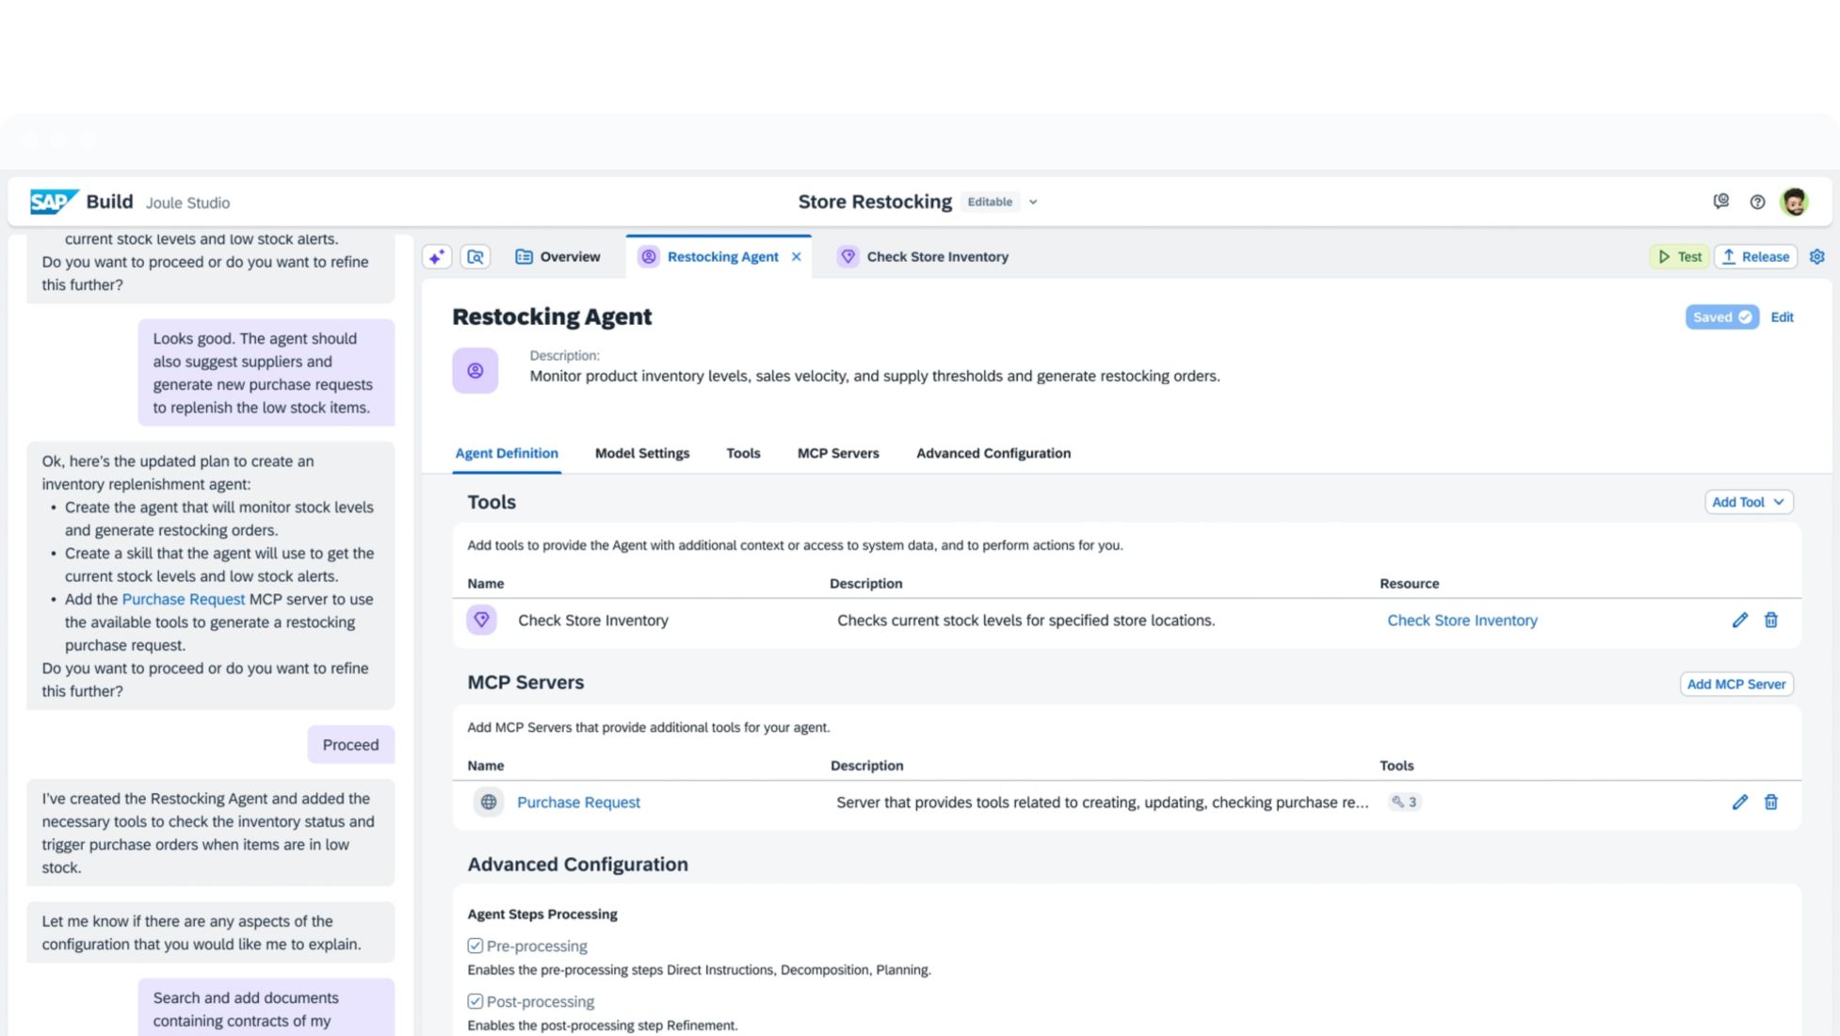This screenshot has width=1840, height=1036.
Task: Delete the Purchase Request MCP server (trash icon)
Action: point(1770,801)
